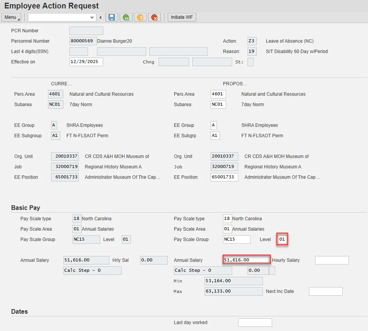Click the proposed EE Position field 65001733
Image resolution: width=368 pixels, height=331 pixels.
pos(224,177)
